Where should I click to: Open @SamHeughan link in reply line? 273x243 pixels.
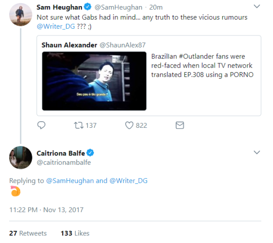coord(70,181)
